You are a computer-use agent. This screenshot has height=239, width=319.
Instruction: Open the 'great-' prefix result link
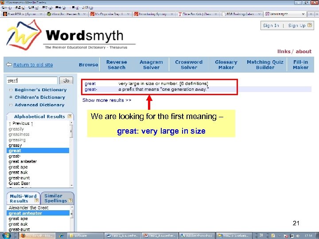click(91, 89)
